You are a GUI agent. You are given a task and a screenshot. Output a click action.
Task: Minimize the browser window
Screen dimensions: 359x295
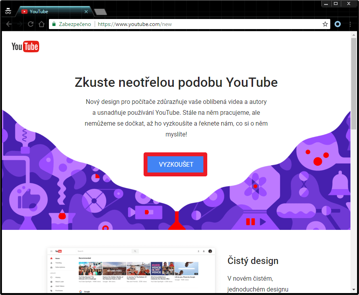326,3
